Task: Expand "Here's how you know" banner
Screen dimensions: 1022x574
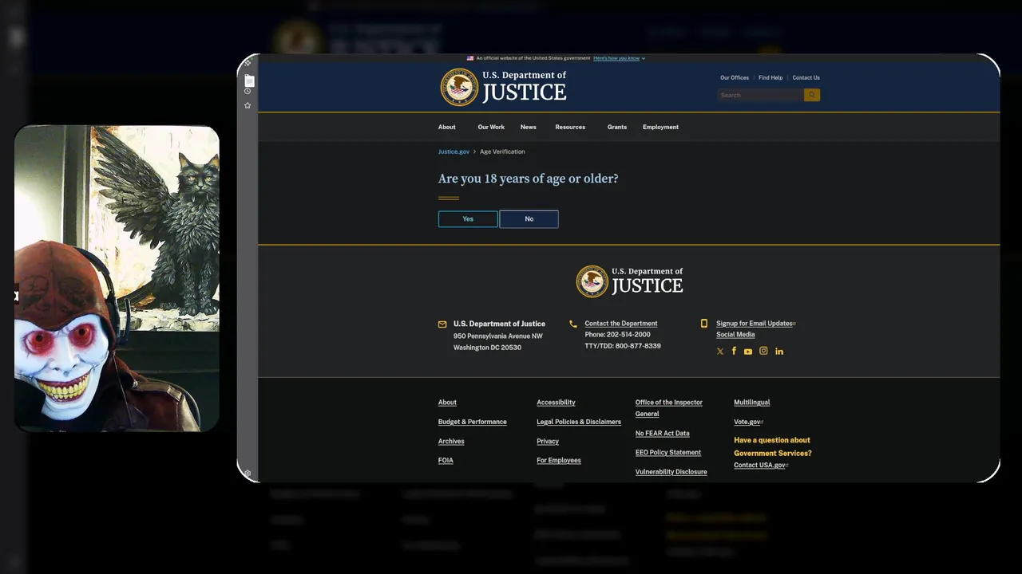Action: coord(619,58)
